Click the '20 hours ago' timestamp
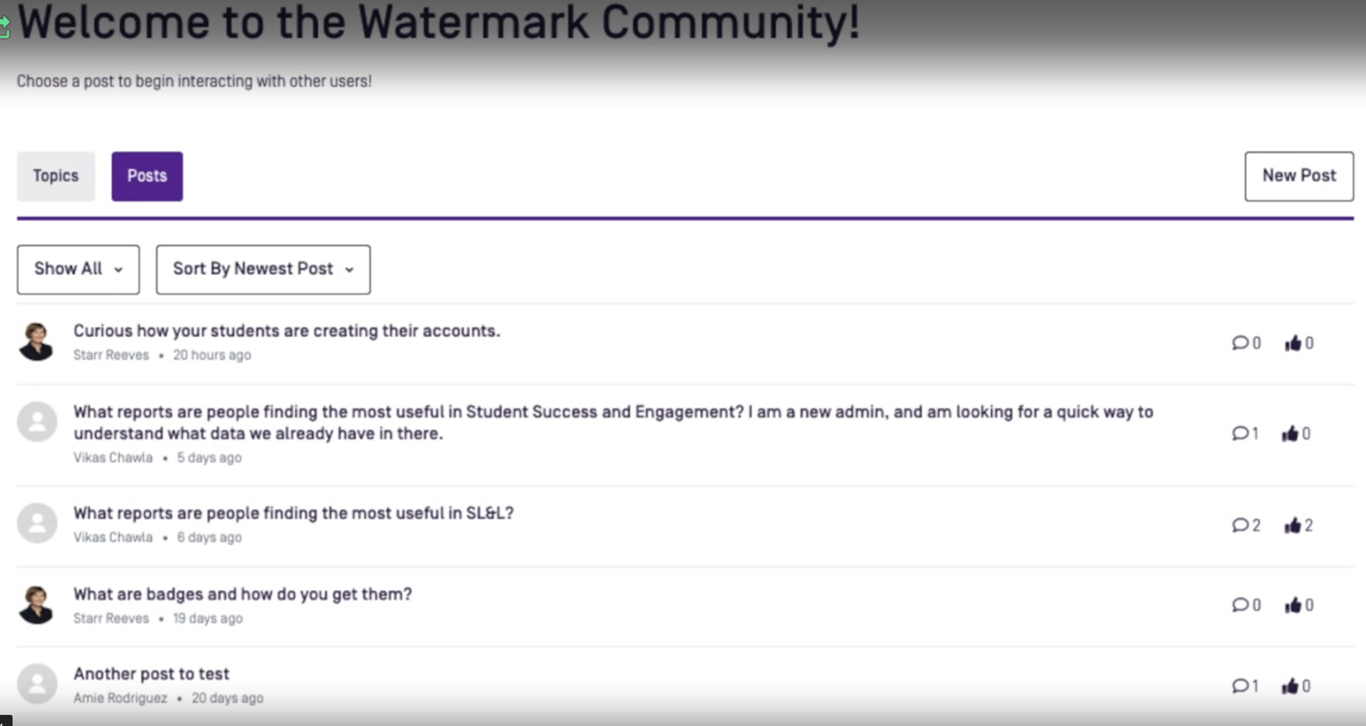The image size is (1366, 726). (x=212, y=355)
